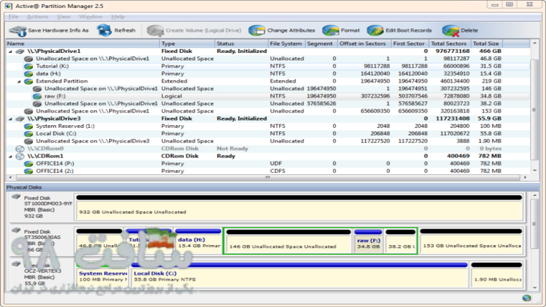Collapse the CDRom1 tree node

11,157
